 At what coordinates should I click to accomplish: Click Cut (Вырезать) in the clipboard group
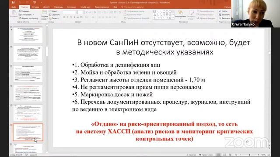(x=24, y=11)
